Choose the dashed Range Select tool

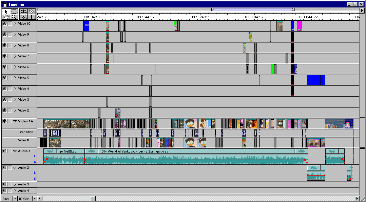tap(14, 11)
